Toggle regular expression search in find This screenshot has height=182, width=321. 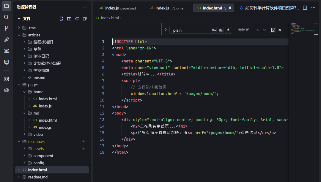(228, 30)
